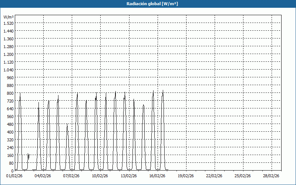Select the 800 value on the y-axis
The width and height of the screenshot is (296, 185).
click(10, 93)
